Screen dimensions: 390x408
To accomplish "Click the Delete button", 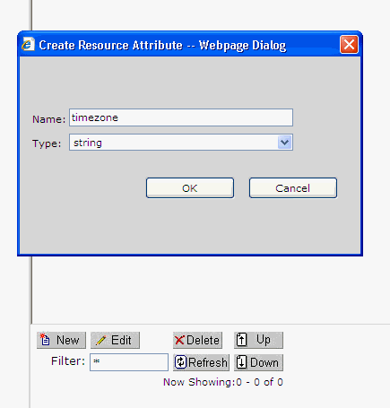I will click(197, 340).
